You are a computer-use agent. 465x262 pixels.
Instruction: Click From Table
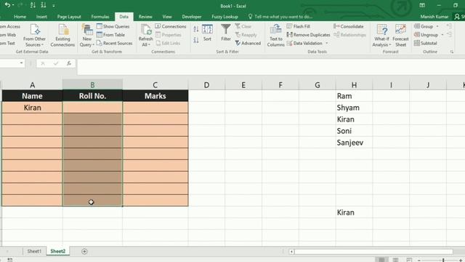[x=110, y=35]
